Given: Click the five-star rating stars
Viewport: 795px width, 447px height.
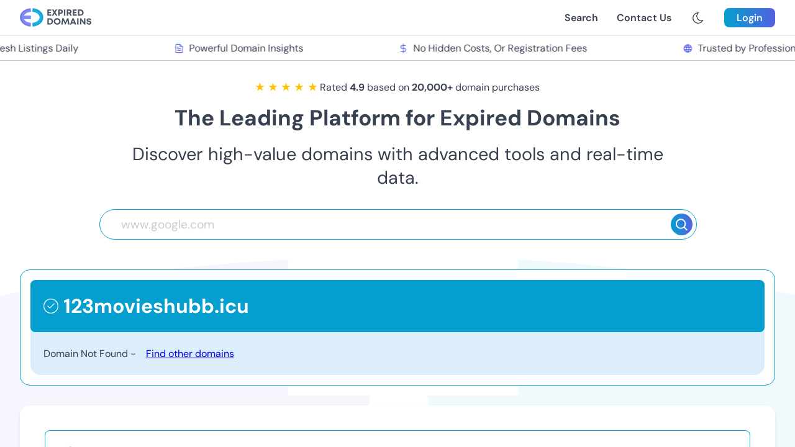Looking at the screenshot, I should coord(286,88).
